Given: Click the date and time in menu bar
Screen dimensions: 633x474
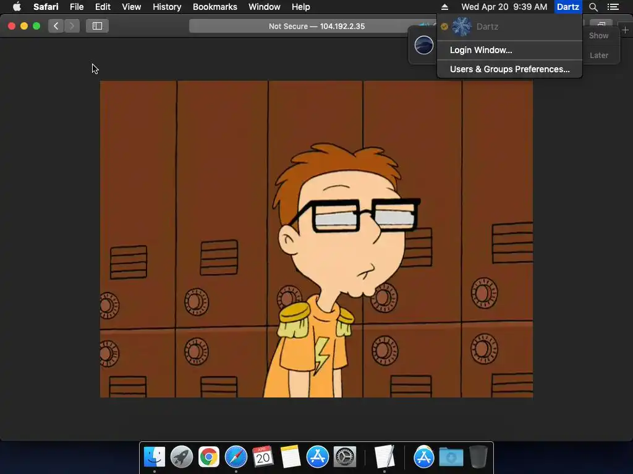Looking at the screenshot, I should (504, 7).
